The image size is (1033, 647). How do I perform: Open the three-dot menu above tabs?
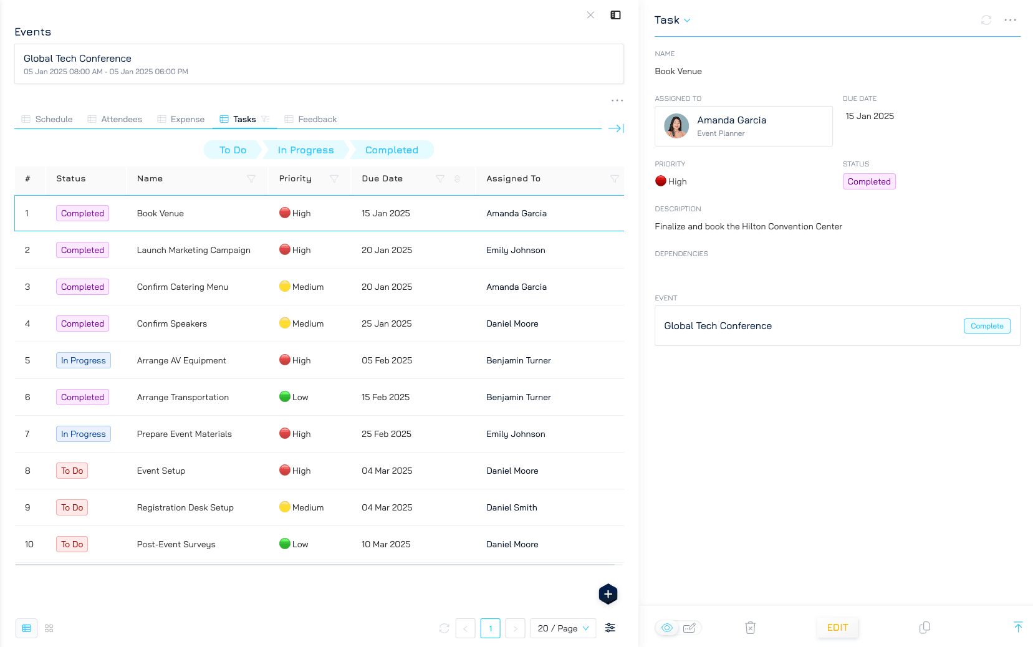pyautogui.click(x=617, y=100)
